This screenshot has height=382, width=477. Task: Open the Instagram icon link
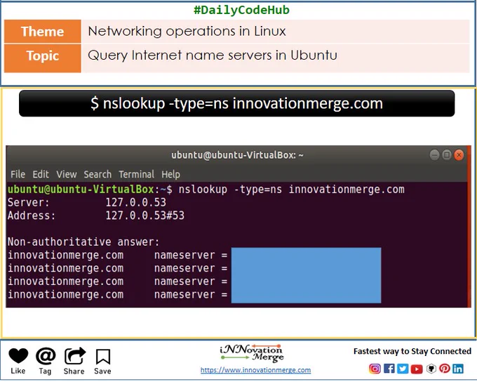(x=375, y=369)
